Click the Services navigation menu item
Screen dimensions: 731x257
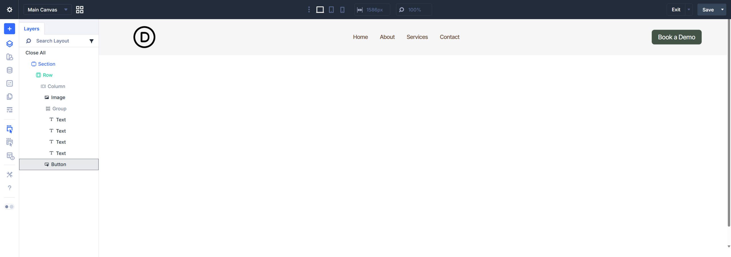point(417,37)
